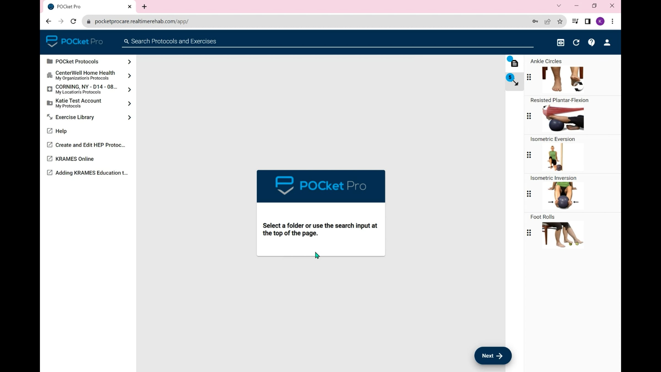661x372 pixels.
Task: Open Adding KRAMES Education link
Action: pyautogui.click(x=88, y=173)
